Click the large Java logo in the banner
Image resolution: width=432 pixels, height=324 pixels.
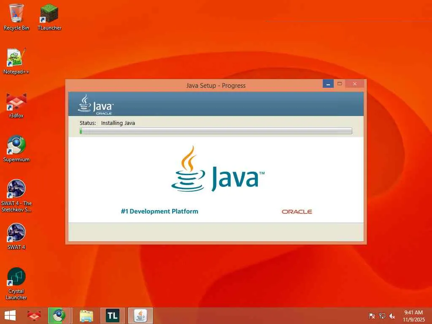tap(218, 169)
